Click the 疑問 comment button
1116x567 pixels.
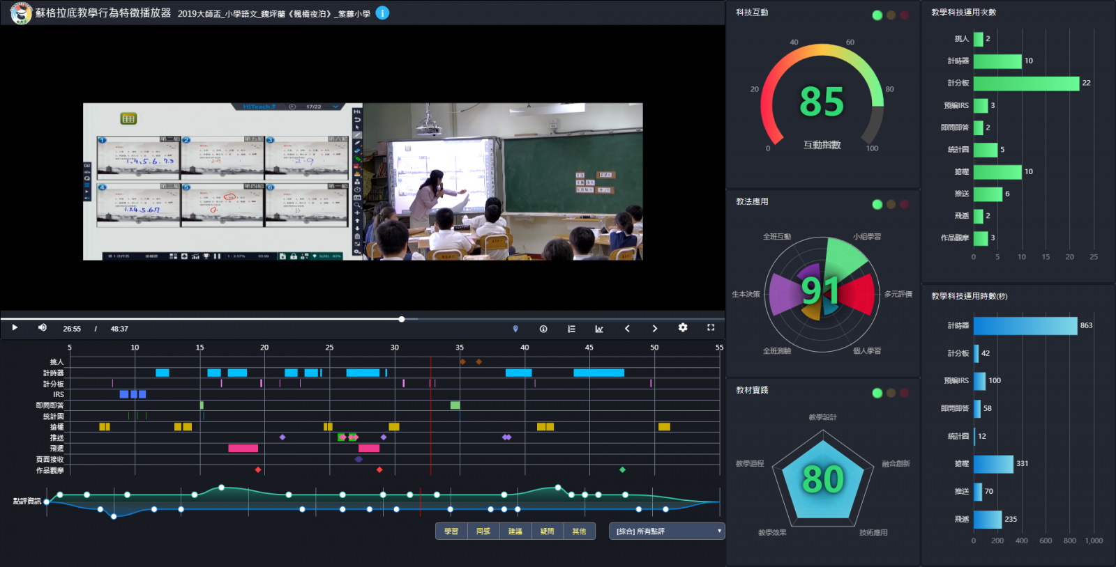click(547, 531)
